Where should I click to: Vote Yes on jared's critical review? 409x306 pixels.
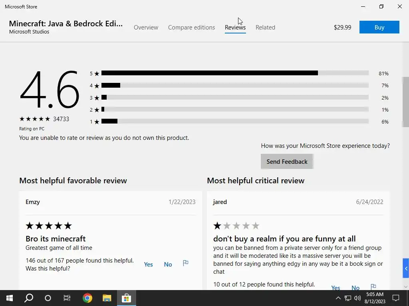tap(336, 288)
